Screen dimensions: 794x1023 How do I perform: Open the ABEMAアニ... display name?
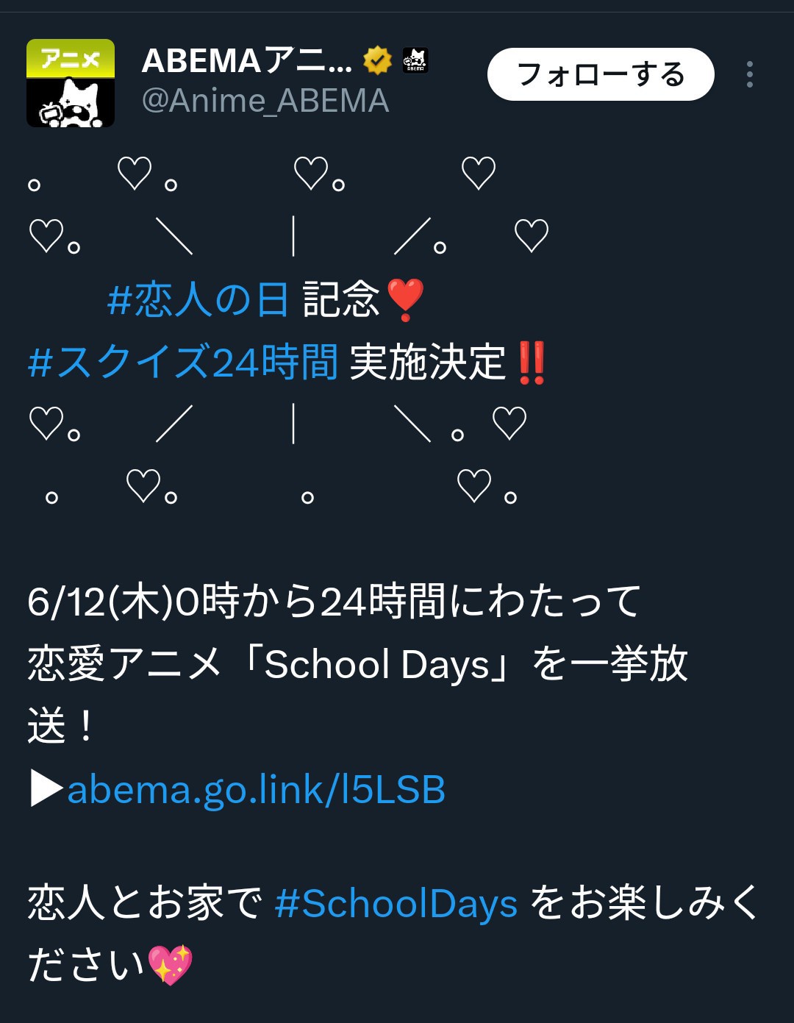pos(247,60)
